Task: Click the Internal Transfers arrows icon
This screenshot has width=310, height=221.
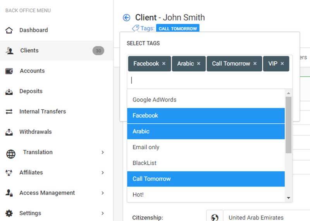Action: [9, 112]
